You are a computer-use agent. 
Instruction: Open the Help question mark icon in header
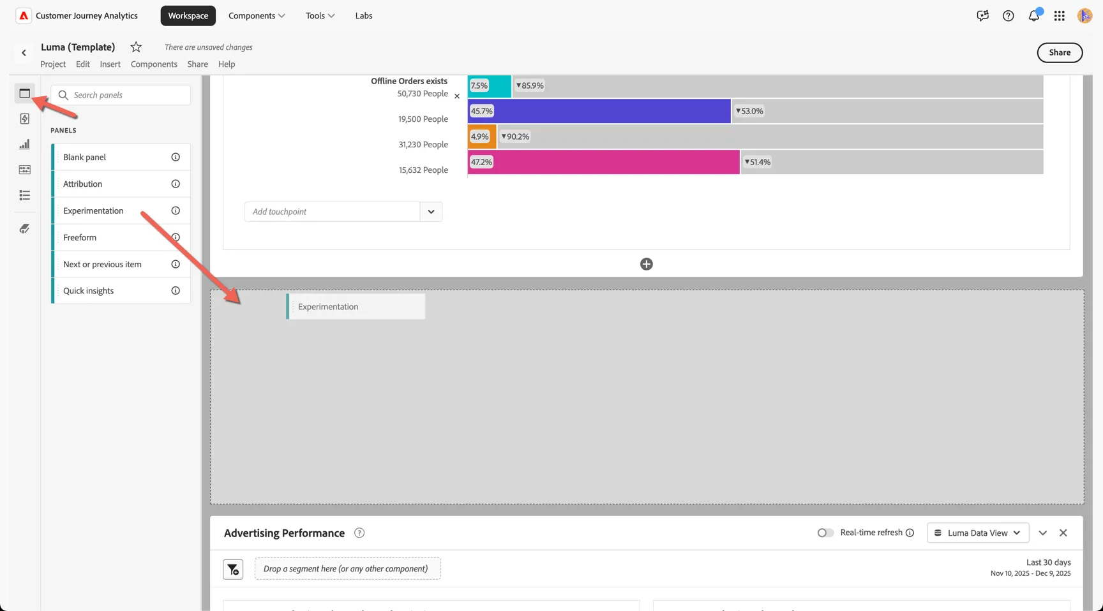[1009, 16]
